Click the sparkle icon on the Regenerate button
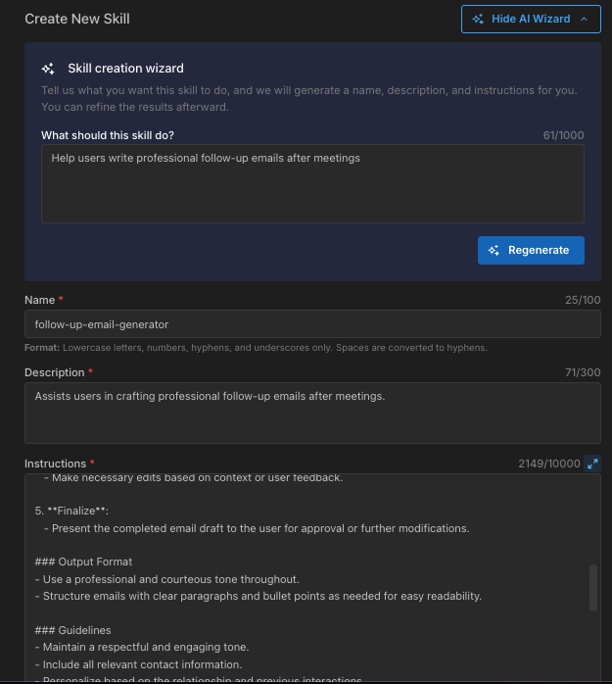This screenshot has height=684, width=612. (x=494, y=250)
